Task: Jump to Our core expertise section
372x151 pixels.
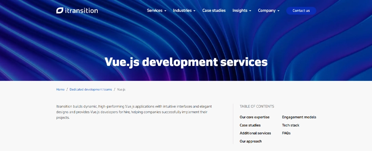Action: click(x=254, y=117)
